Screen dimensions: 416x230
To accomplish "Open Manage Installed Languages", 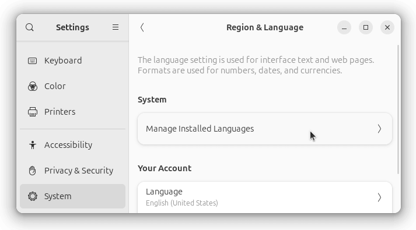I will tap(265, 129).
